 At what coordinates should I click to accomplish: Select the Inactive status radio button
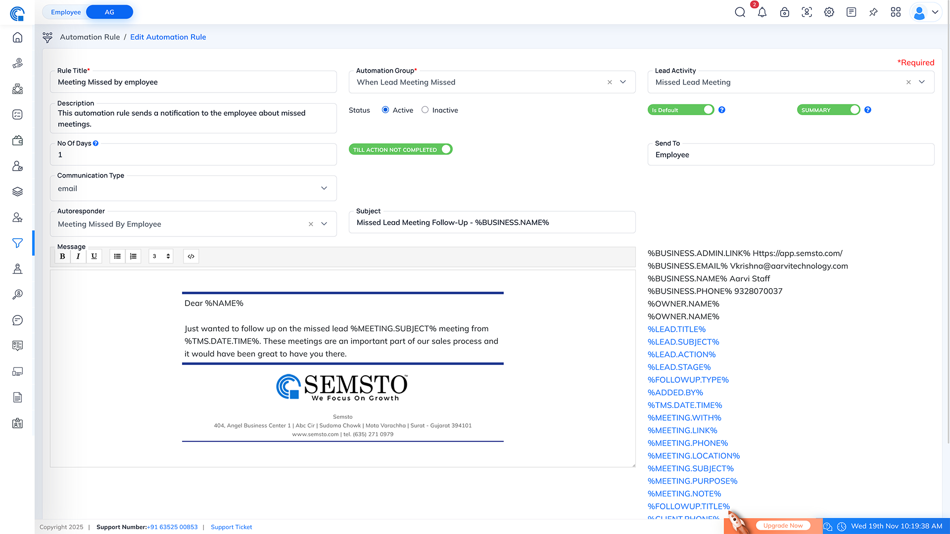pyautogui.click(x=425, y=110)
